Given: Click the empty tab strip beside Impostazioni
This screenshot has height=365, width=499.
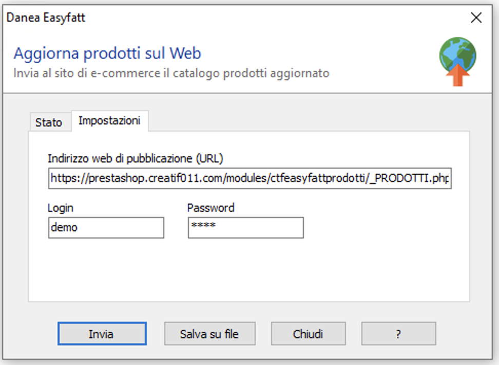Looking at the screenshot, I should coord(309,121).
